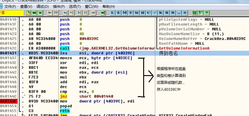249x116 pixels.
Task: Select the 得到卷名 comment
Action: [x=168, y=53]
